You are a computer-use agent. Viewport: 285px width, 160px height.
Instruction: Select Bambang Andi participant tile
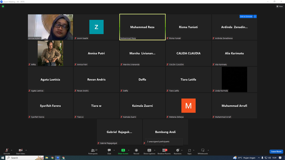(165, 132)
